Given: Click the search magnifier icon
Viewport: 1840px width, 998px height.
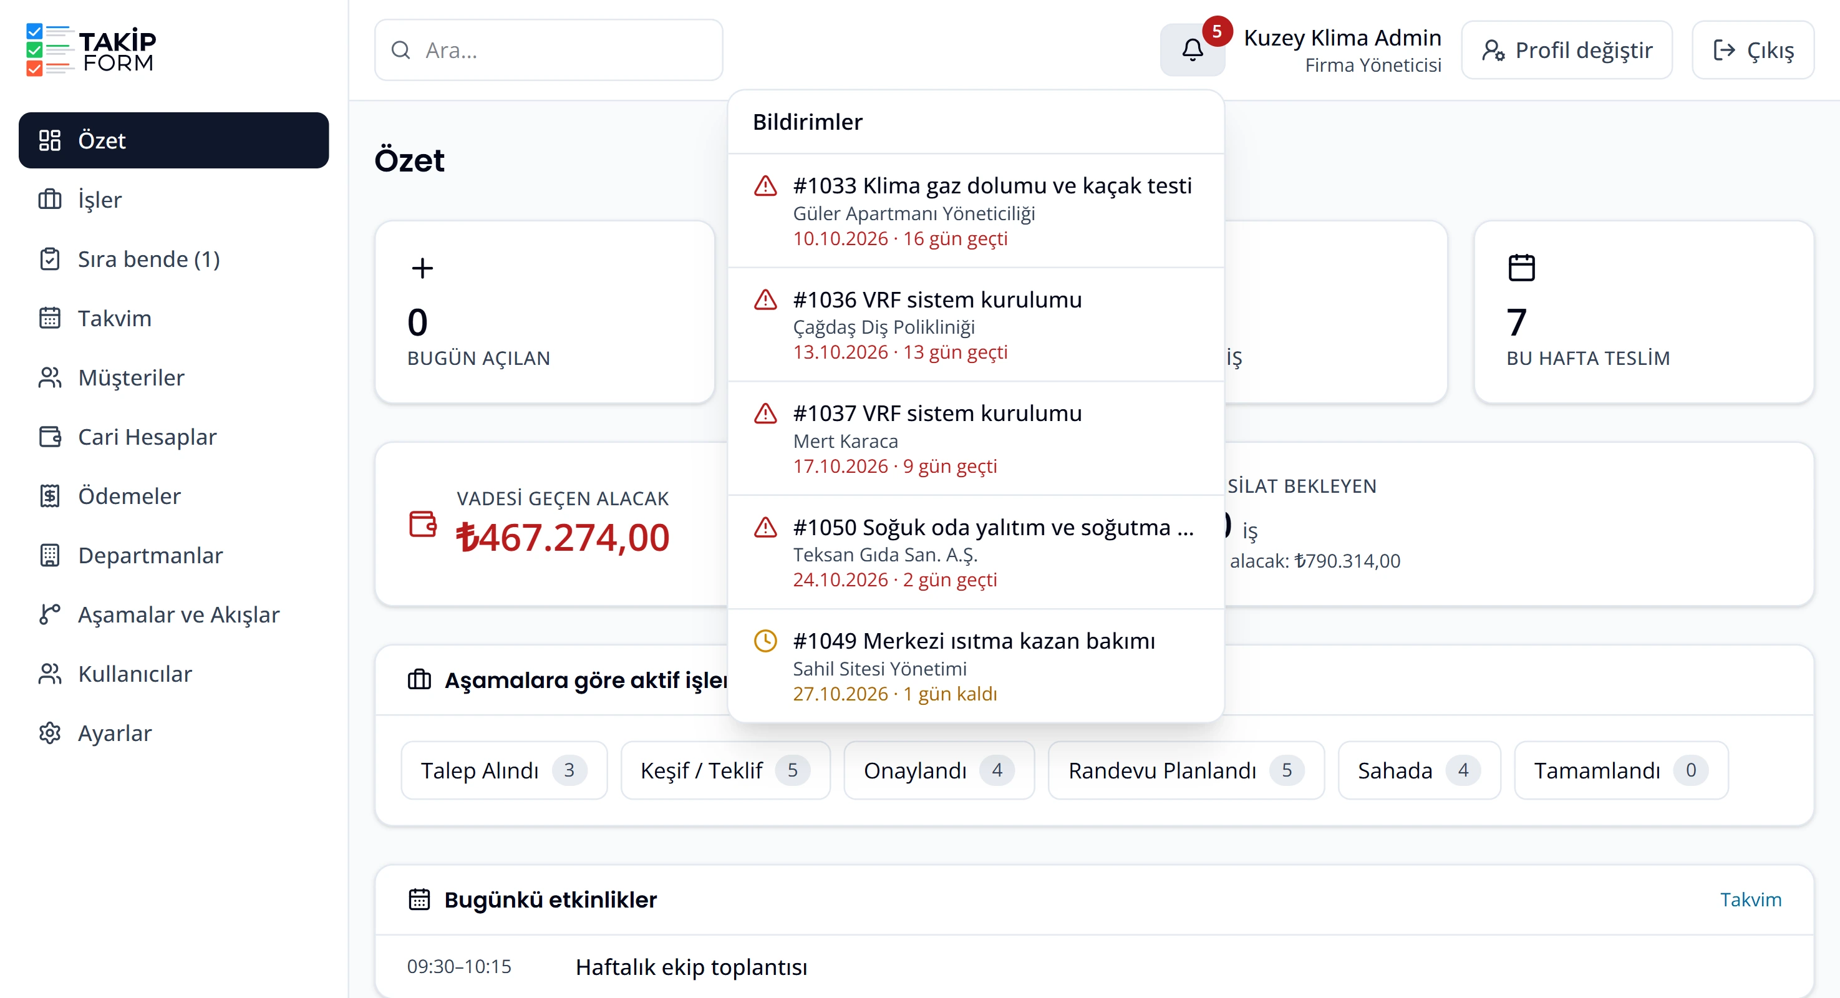Looking at the screenshot, I should point(400,50).
